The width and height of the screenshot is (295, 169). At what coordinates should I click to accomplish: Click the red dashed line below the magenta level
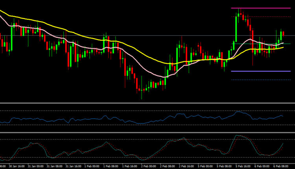[x=267, y=17]
